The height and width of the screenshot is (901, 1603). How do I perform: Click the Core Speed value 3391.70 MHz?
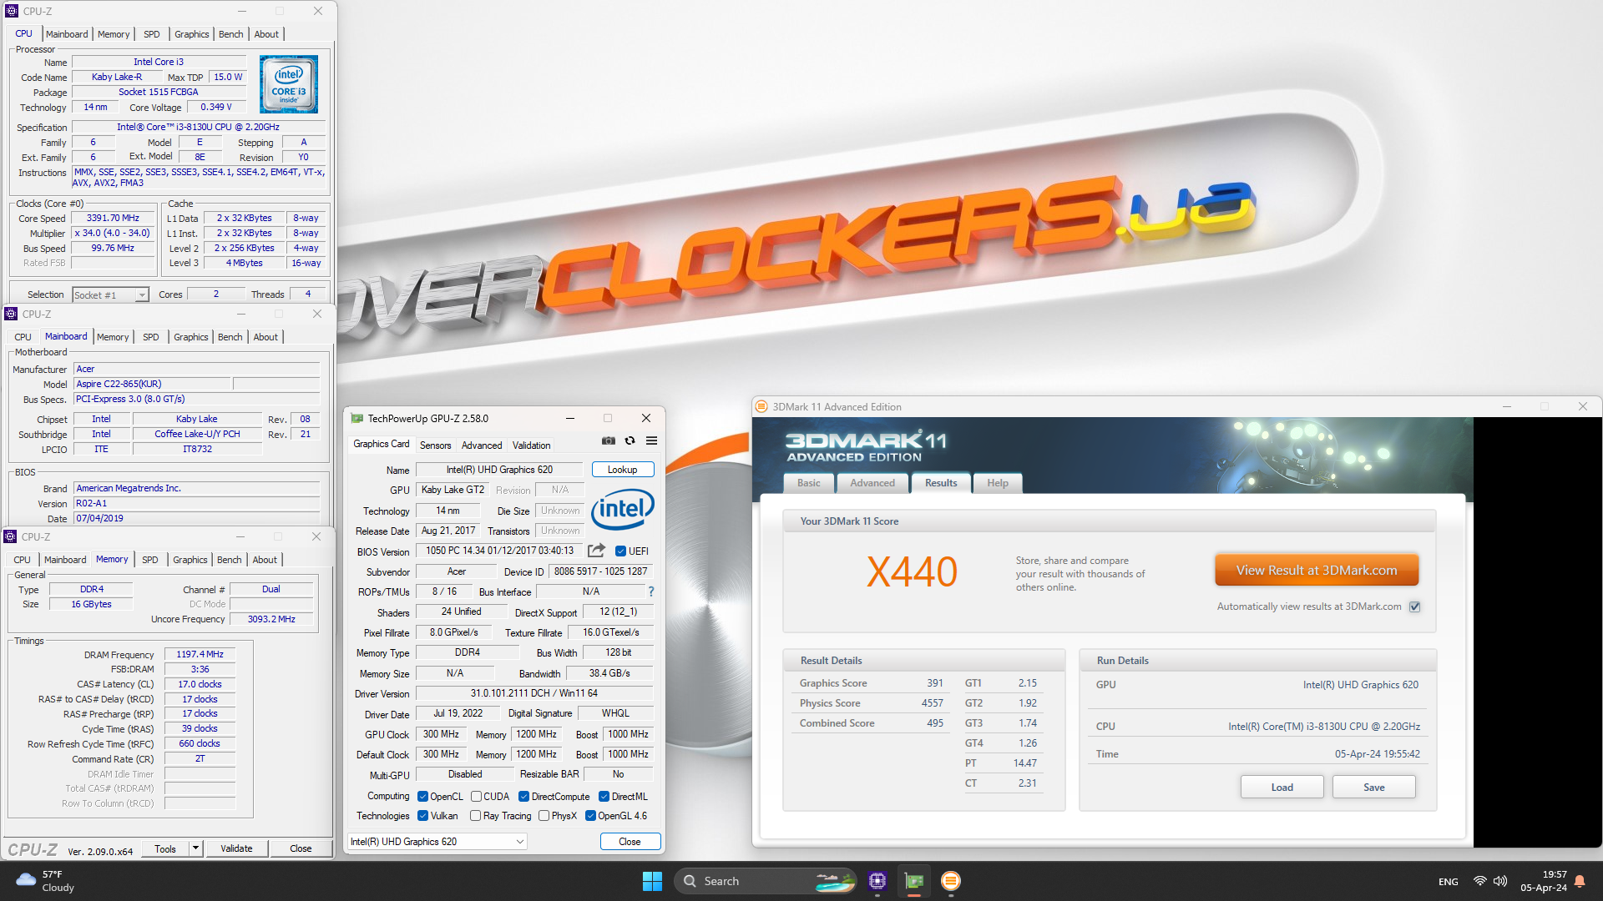[x=114, y=219]
